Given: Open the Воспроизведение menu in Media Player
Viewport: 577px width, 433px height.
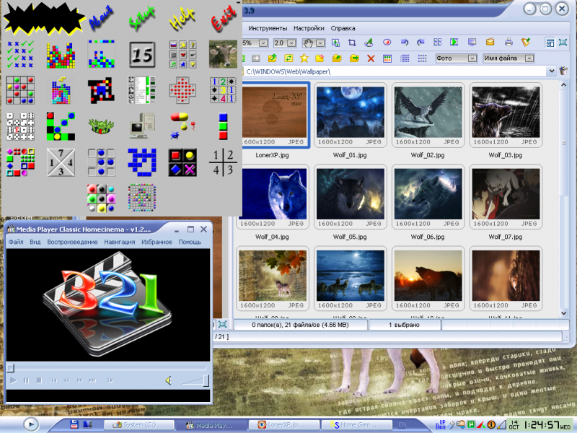Looking at the screenshot, I should (x=72, y=242).
